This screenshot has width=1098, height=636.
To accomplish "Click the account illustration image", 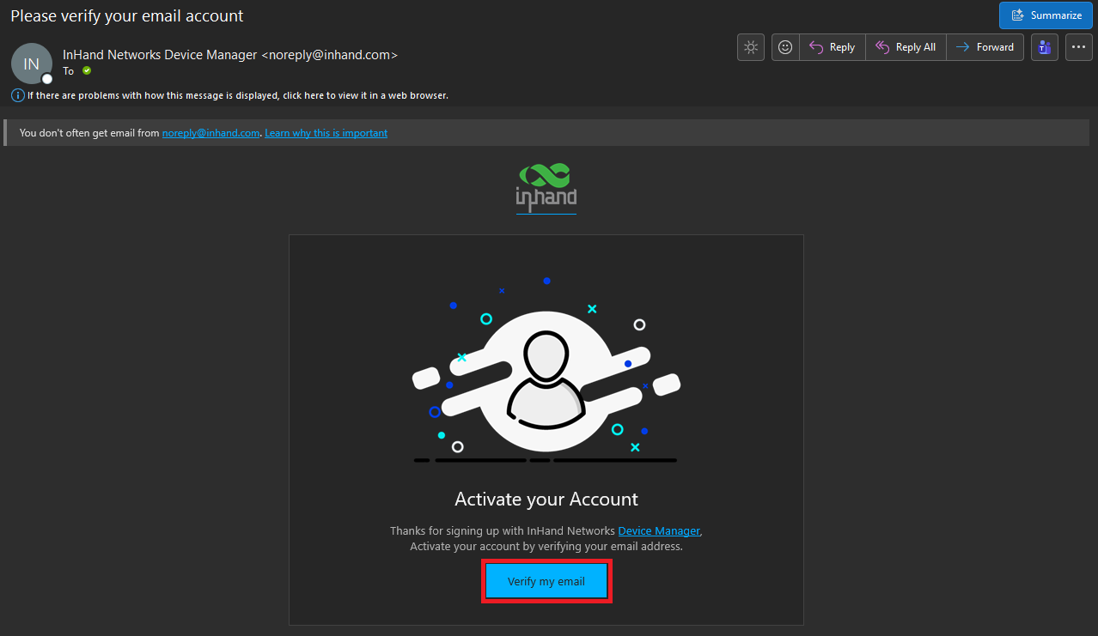I will [x=546, y=370].
